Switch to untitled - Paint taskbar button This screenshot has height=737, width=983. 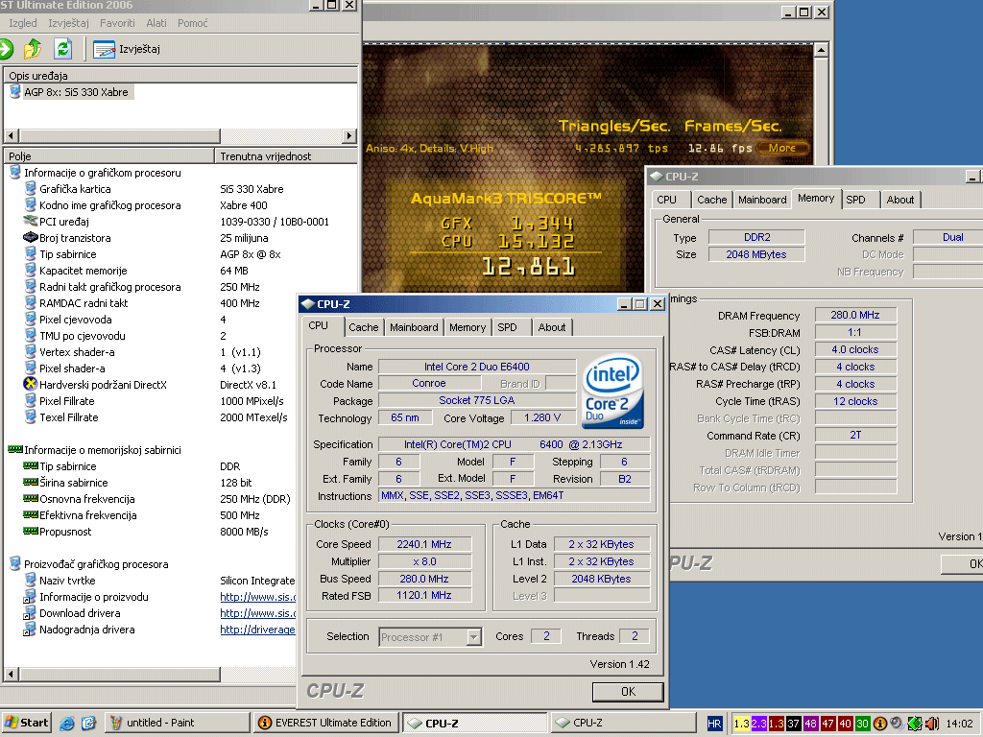[x=178, y=723]
